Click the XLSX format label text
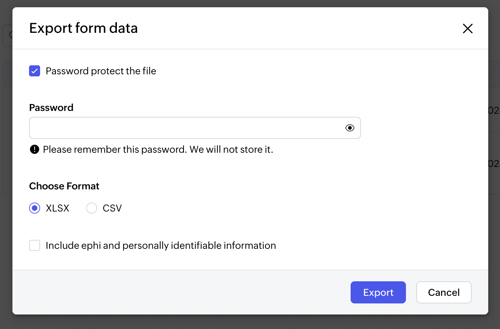The width and height of the screenshot is (500, 329). 57,208
